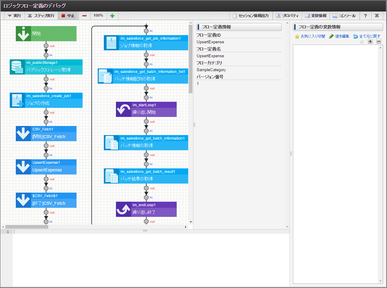This screenshot has width=387, height=288.
Task: Click the 繰り返し開始 label
Action: click(144, 112)
